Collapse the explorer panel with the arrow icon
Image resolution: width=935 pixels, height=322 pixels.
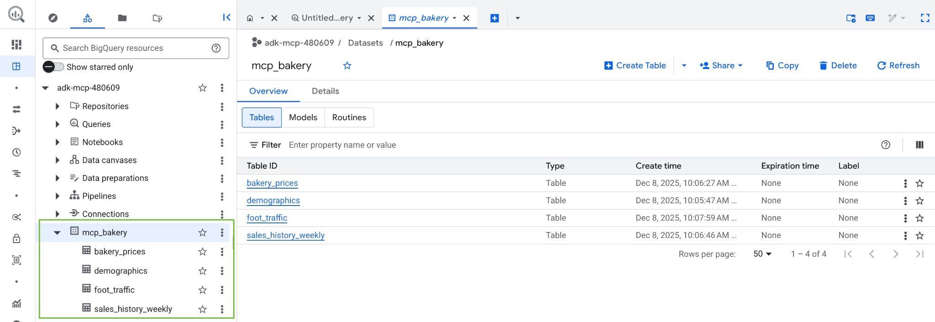tap(226, 17)
